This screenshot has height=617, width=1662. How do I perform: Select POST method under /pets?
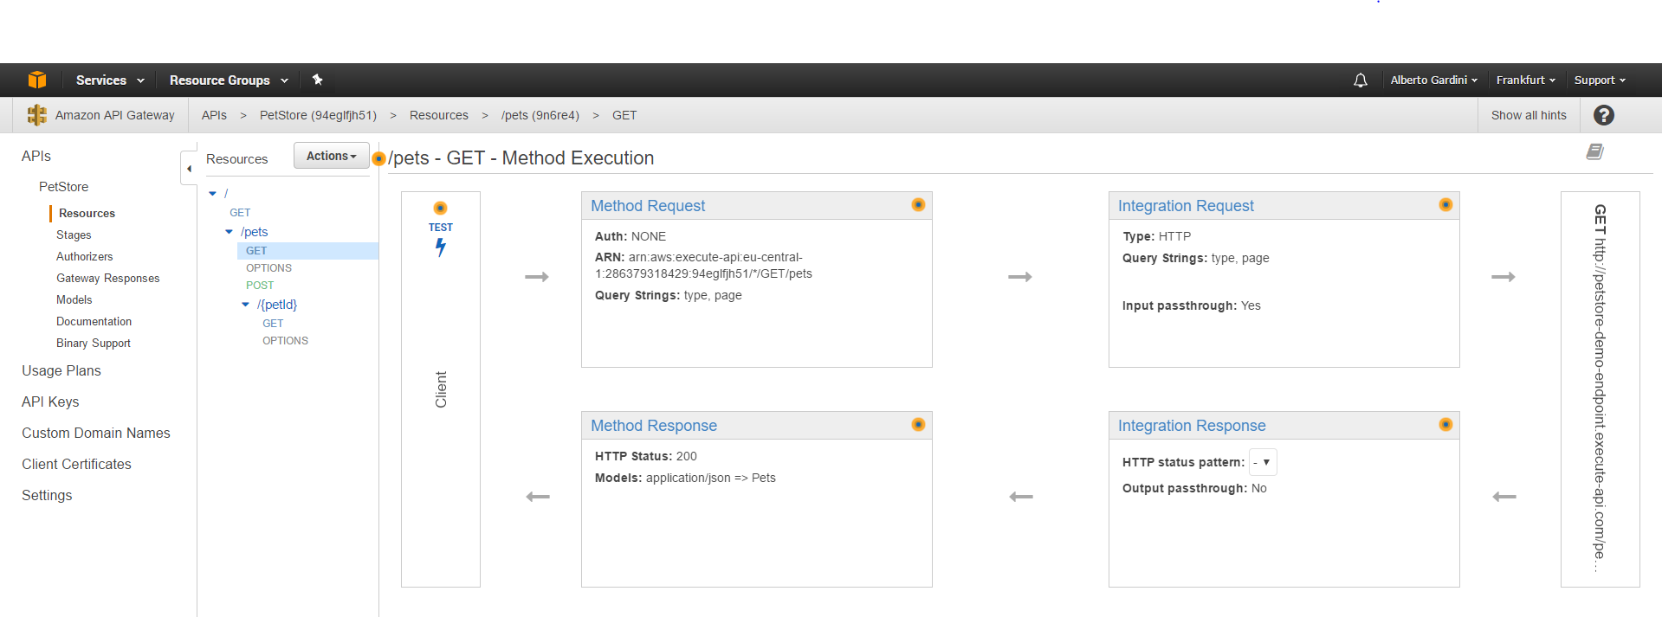click(260, 286)
